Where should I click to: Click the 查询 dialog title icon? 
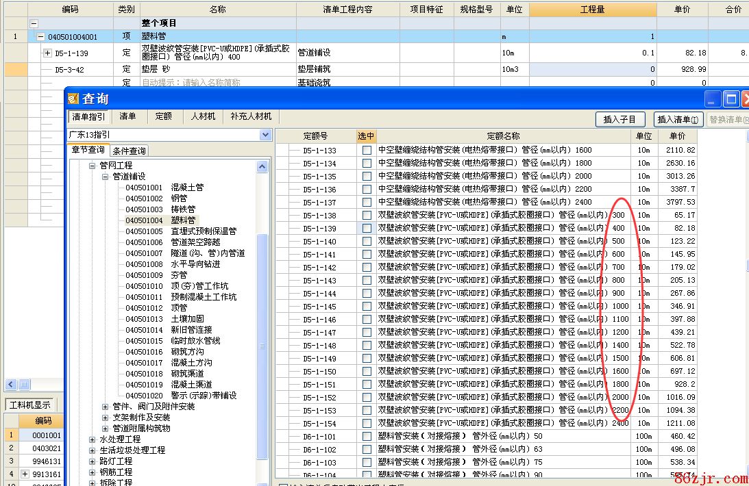[x=73, y=99]
